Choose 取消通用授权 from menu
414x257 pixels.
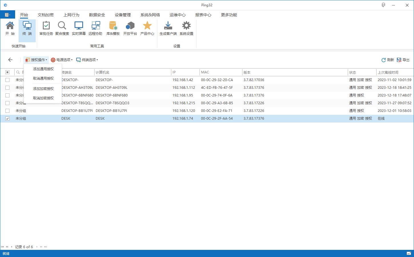pos(43,79)
